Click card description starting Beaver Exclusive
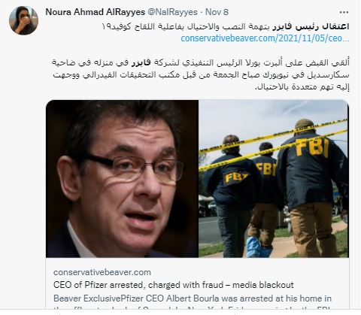361x315 pixels. point(193,298)
